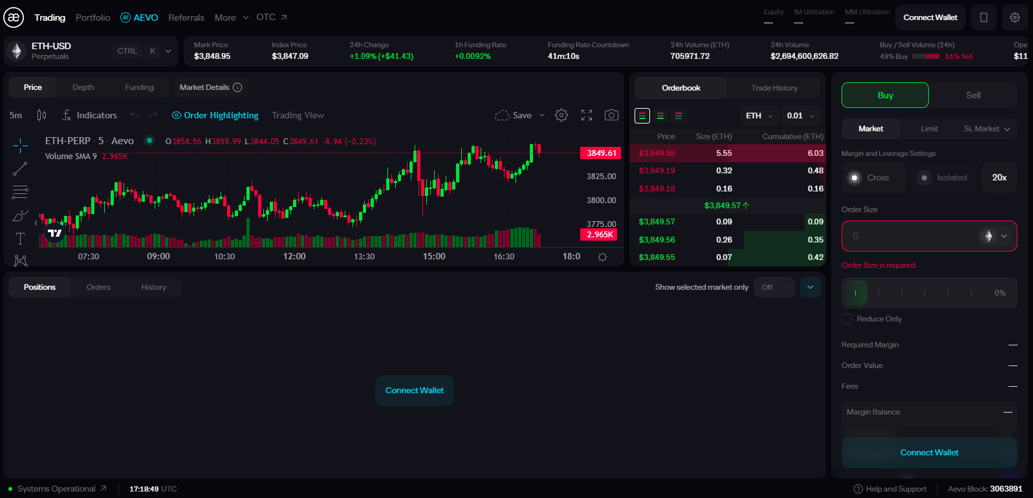Screen dimensions: 1033x498
Task: Click the Ethereum ETH-USD market icon
Action: (17, 51)
